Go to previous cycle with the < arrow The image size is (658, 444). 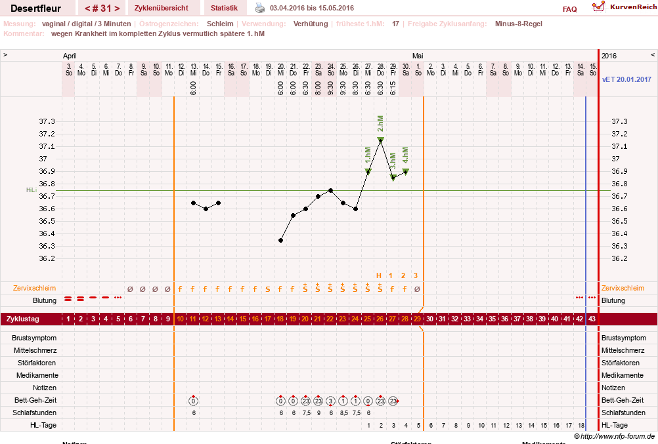pyautogui.click(x=88, y=8)
